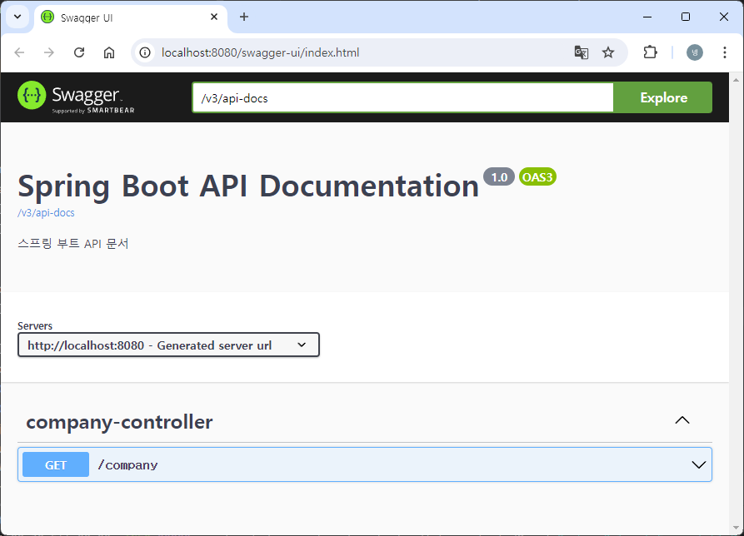Expand the GET /company operation arrow
The image size is (744, 536).
coord(698,465)
